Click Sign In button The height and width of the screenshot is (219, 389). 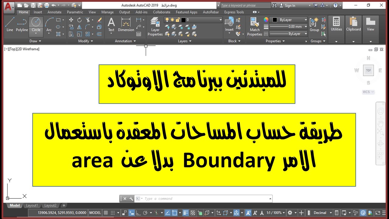(x=290, y=5)
